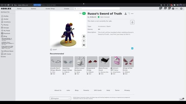
Task: Open Unicorn BFF Carry thumbnail
Action: pos(116,62)
